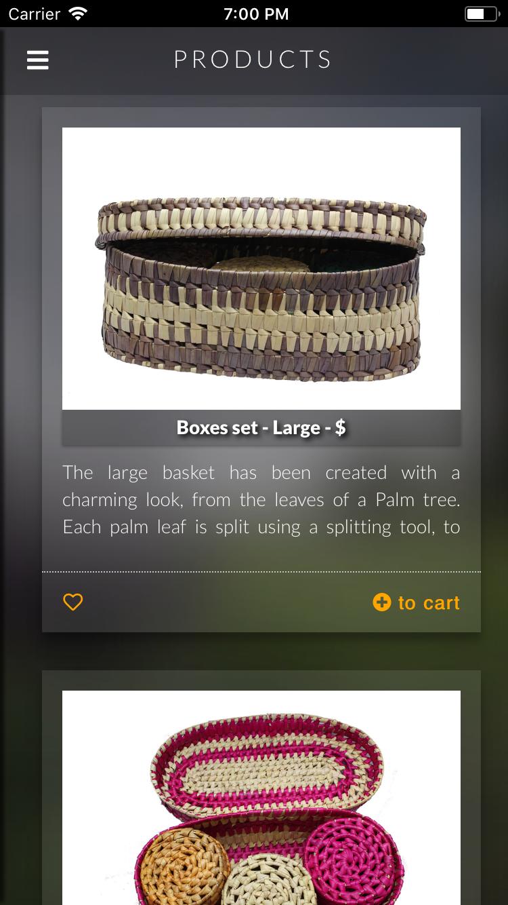The height and width of the screenshot is (905, 508).
Task: Tap the Wi-Fi status bar icon
Action: 79,14
